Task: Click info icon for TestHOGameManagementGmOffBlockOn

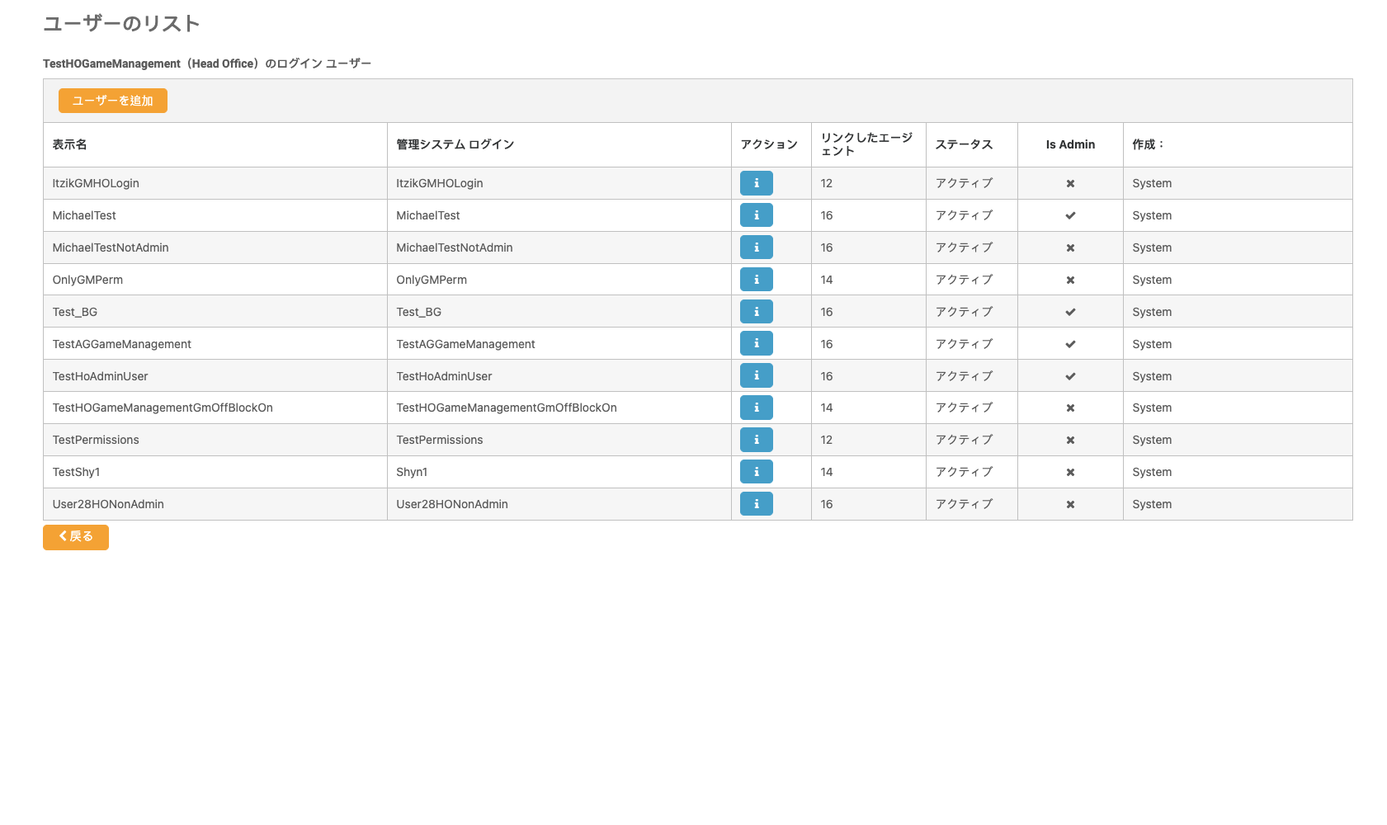Action: (756, 408)
